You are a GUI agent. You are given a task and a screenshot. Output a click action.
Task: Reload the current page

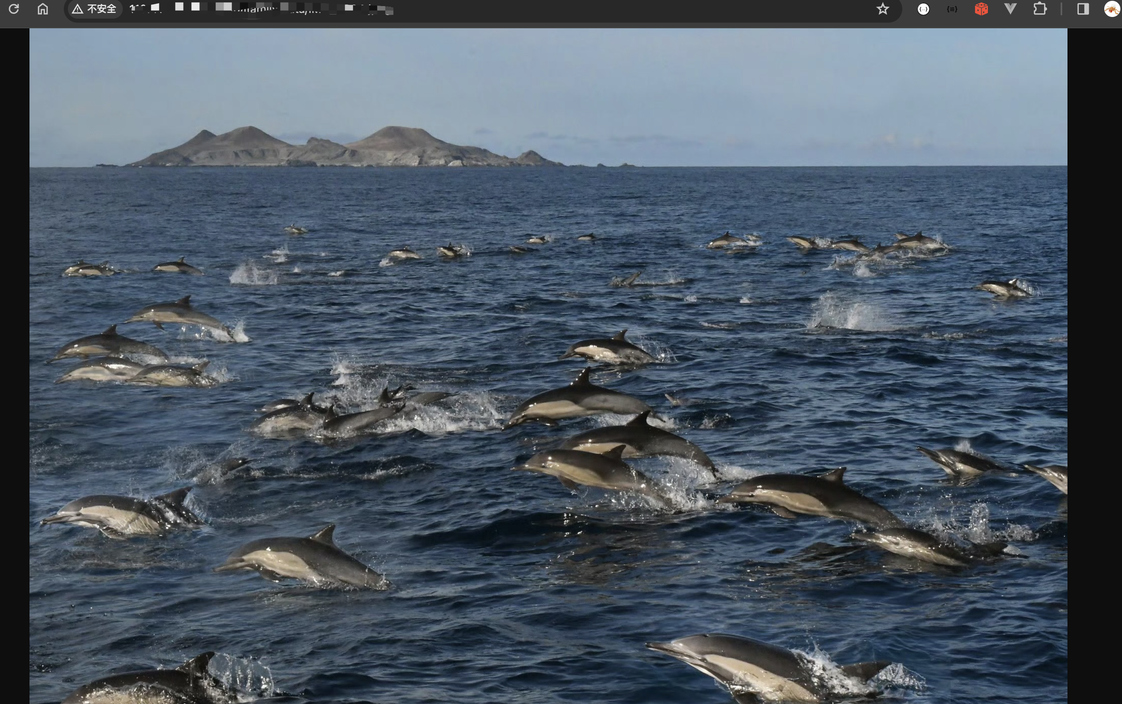tap(14, 9)
